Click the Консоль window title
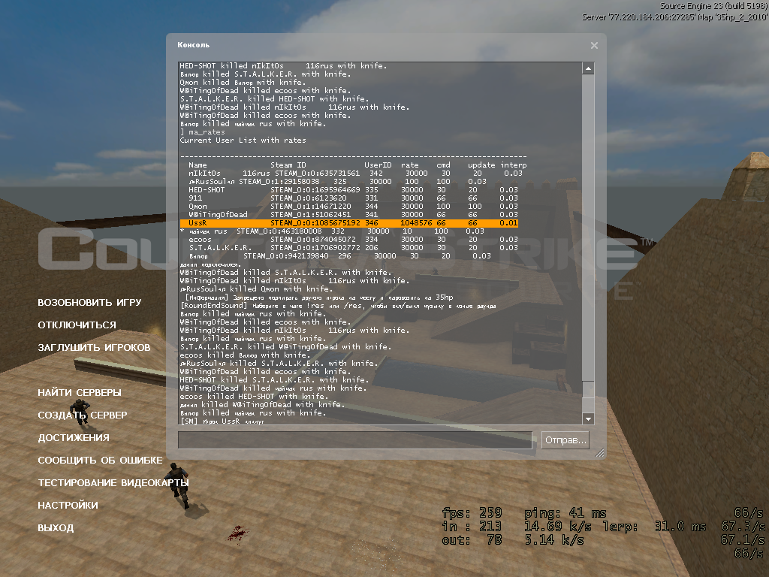 click(x=193, y=44)
